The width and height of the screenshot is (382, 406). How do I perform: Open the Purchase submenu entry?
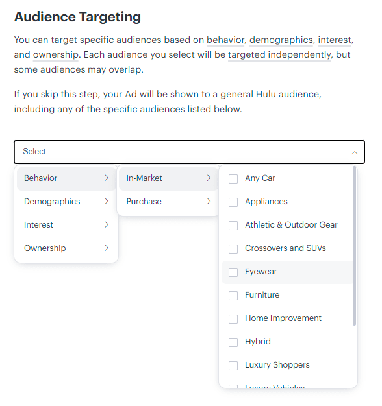coord(168,202)
